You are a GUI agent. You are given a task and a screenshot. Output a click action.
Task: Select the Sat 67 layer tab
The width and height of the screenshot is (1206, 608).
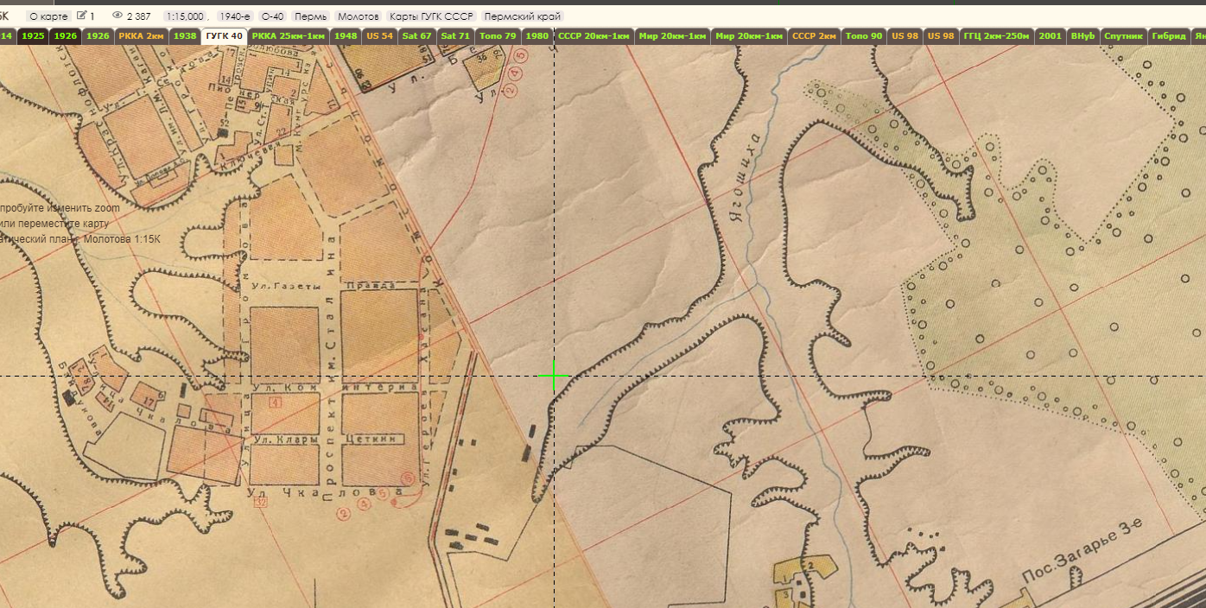click(x=416, y=35)
